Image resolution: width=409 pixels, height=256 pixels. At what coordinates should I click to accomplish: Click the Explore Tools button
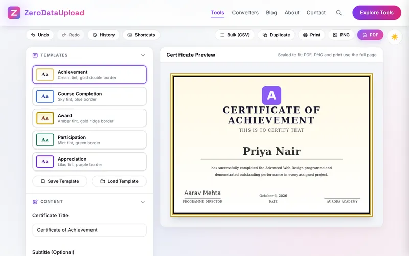click(x=377, y=13)
